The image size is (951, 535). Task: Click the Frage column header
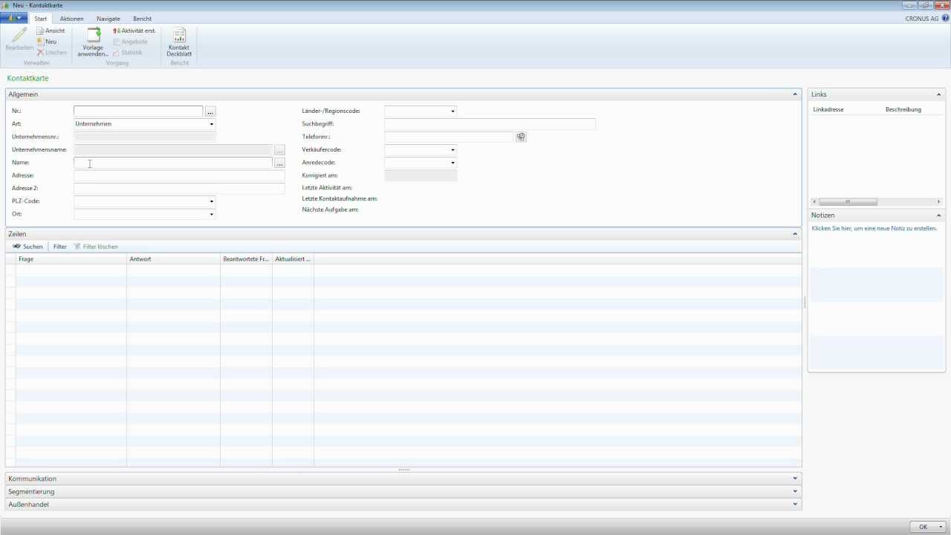click(x=71, y=259)
